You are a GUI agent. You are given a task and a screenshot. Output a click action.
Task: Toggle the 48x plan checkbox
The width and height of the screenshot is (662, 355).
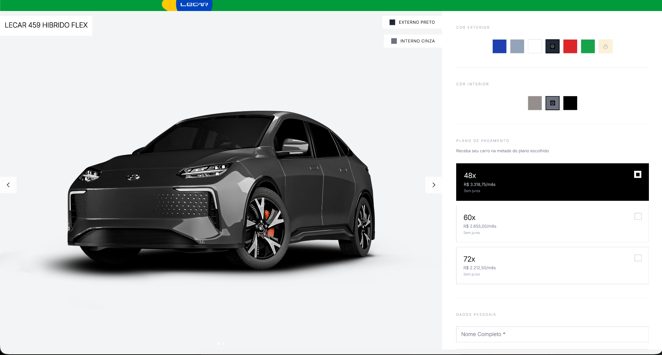(638, 175)
